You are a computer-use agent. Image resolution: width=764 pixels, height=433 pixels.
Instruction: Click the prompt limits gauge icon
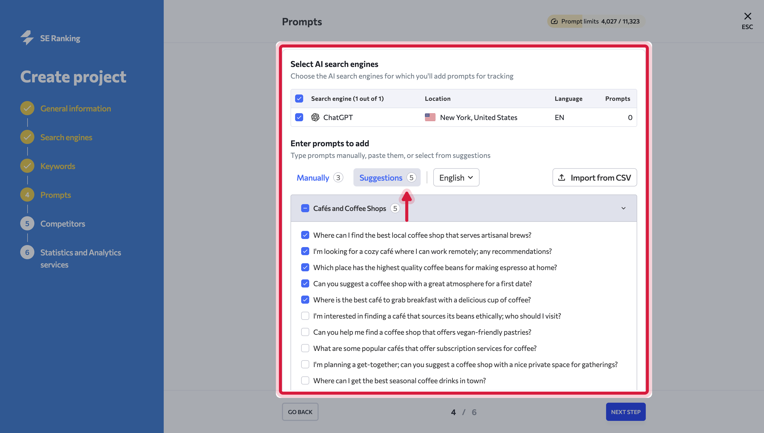(x=554, y=21)
